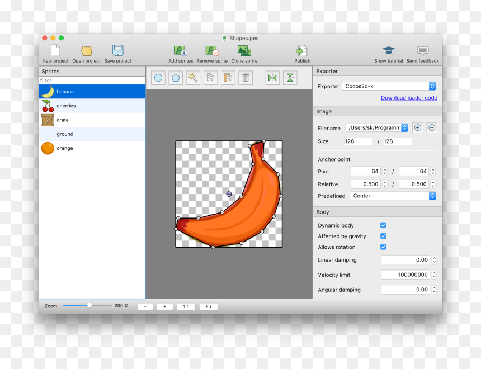
Task: Click the Linear damping value field
Action: [x=405, y=260]
